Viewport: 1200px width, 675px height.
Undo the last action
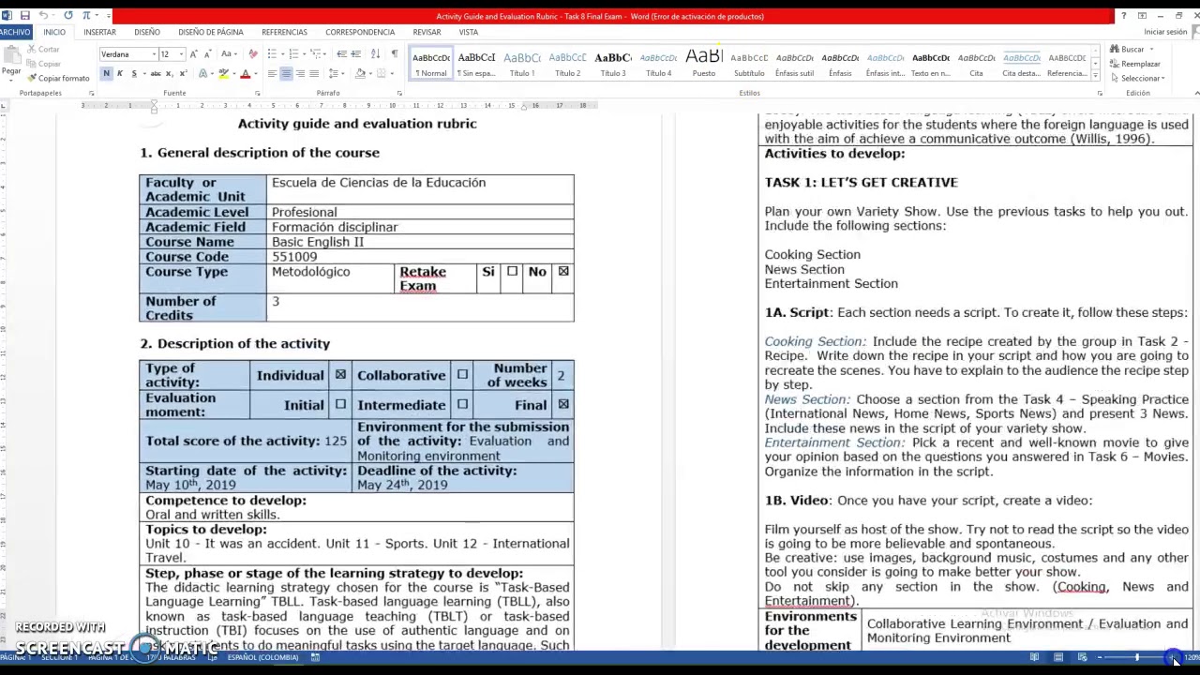pyautogui.click(x=43, y=16)
